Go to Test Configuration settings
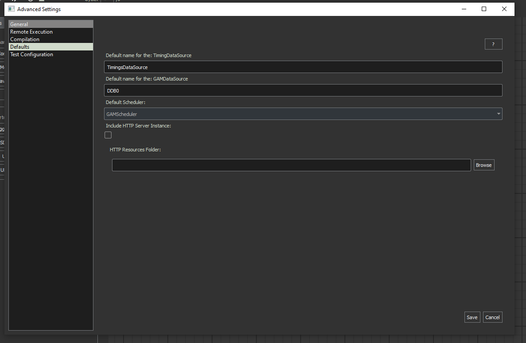Viewport: 526px width, 343px height. point(31,54)
